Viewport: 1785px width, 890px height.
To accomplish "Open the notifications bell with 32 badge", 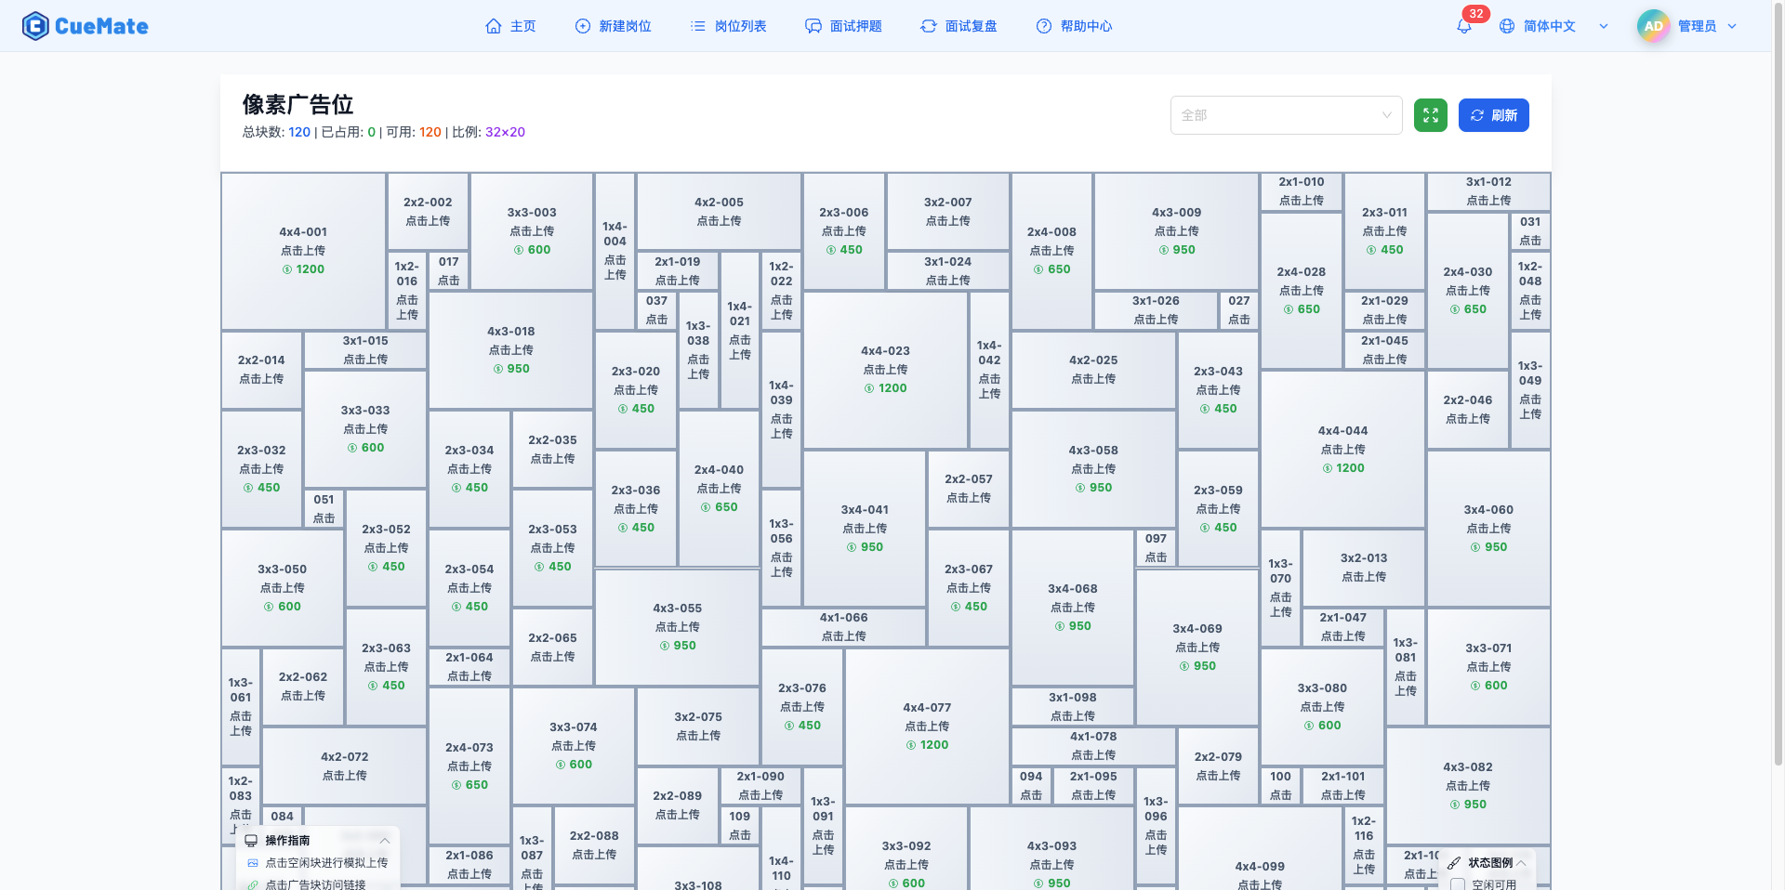I will click(x=1464, y=26).
